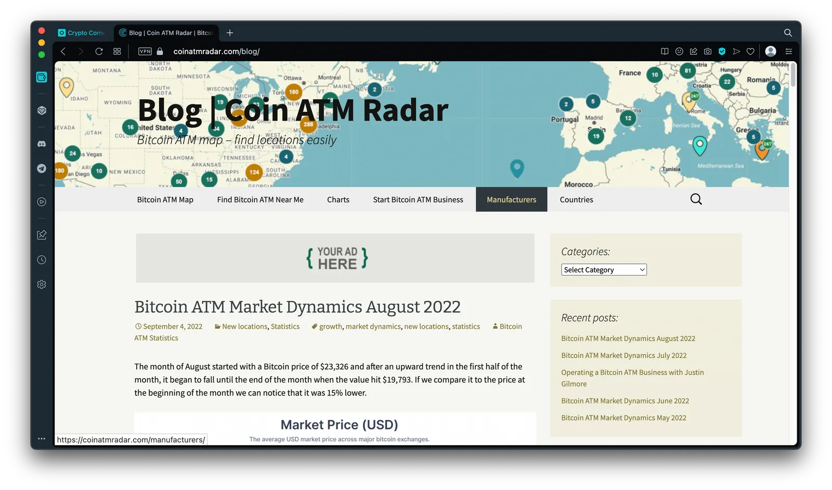This screenshot has width=832, height=490.
Task: Click the YOUR AD HERE banner
Action: click(x=335, y=258)
